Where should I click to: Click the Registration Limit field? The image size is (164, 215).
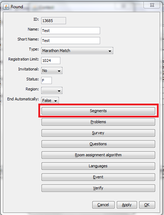pos(51,61)
